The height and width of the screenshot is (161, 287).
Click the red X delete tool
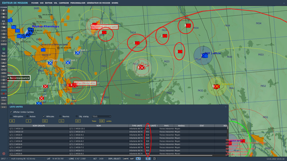[4, 93]
